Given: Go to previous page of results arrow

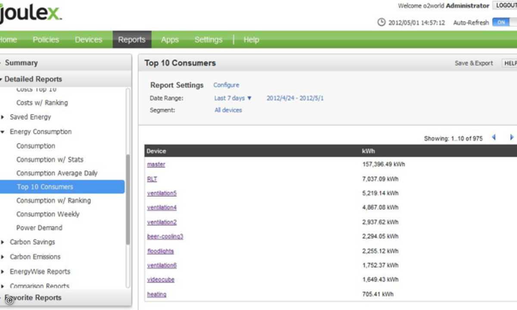Looking at the screenshot, I should tap(494, 138).
